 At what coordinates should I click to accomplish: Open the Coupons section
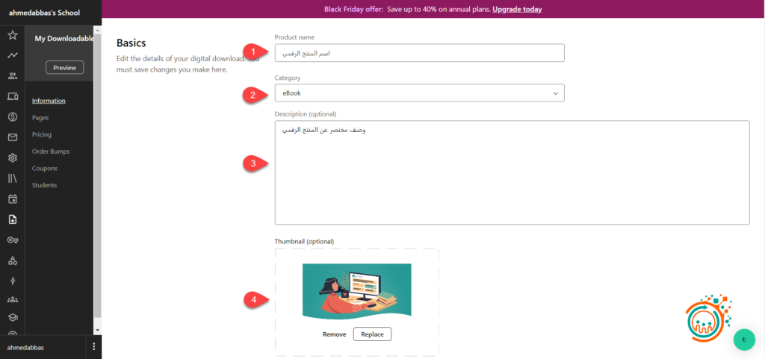pos(45,168)
